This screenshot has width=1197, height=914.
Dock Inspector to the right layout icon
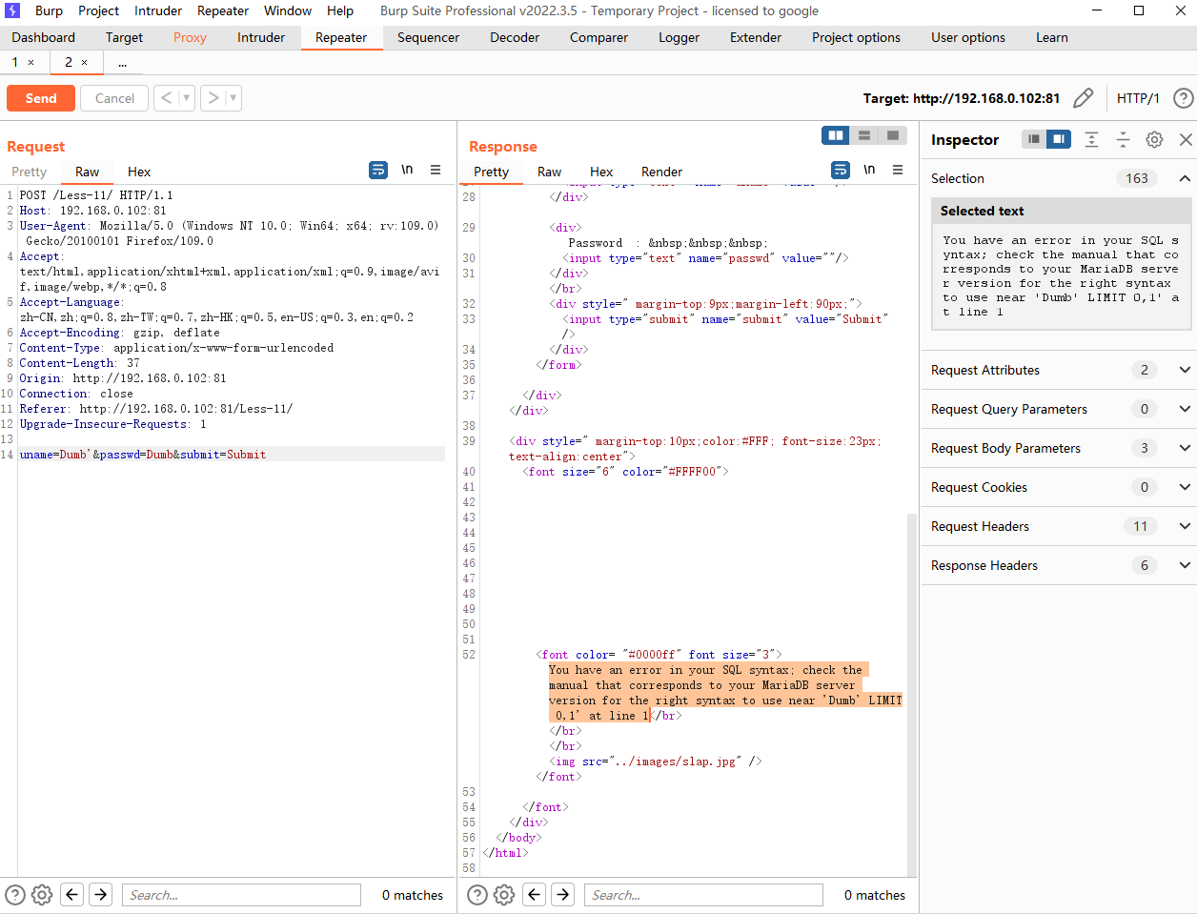click(x=1059, y=139)
